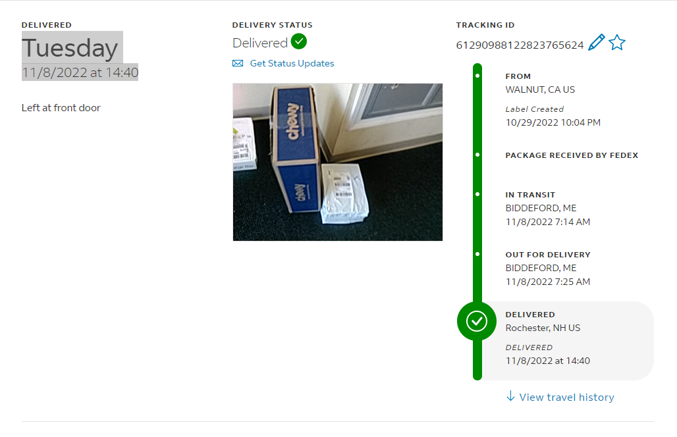
Task: Select the In Transit timeline dot
Action: tap(477, 194)
